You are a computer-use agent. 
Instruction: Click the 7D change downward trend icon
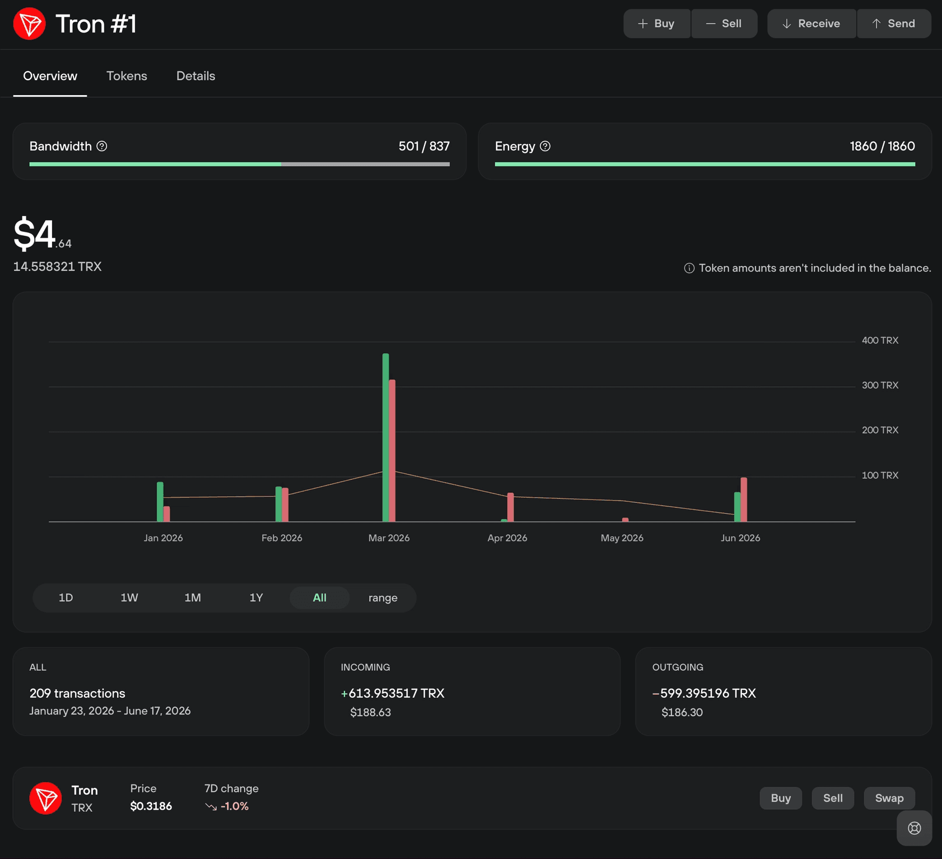211,806
